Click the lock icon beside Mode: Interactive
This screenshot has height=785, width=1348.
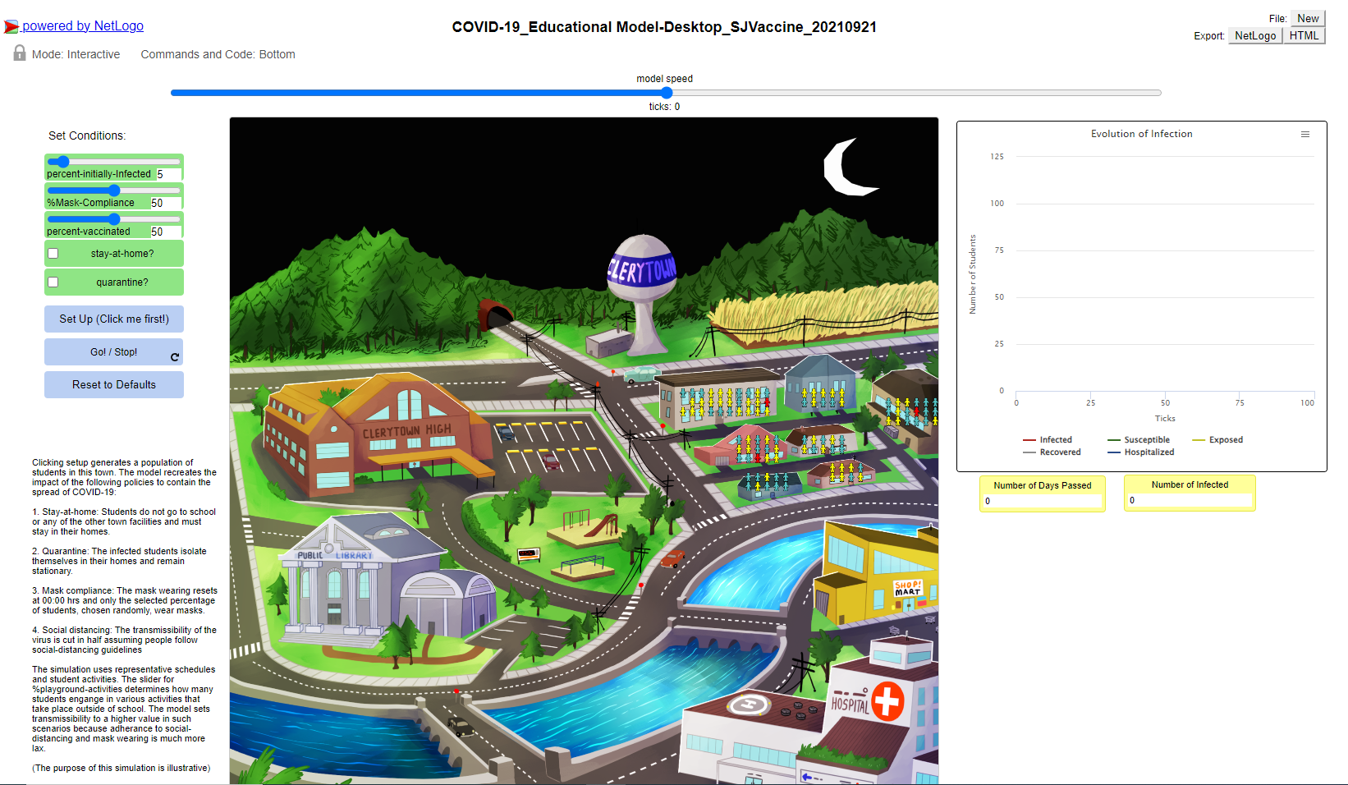[20, 53]
